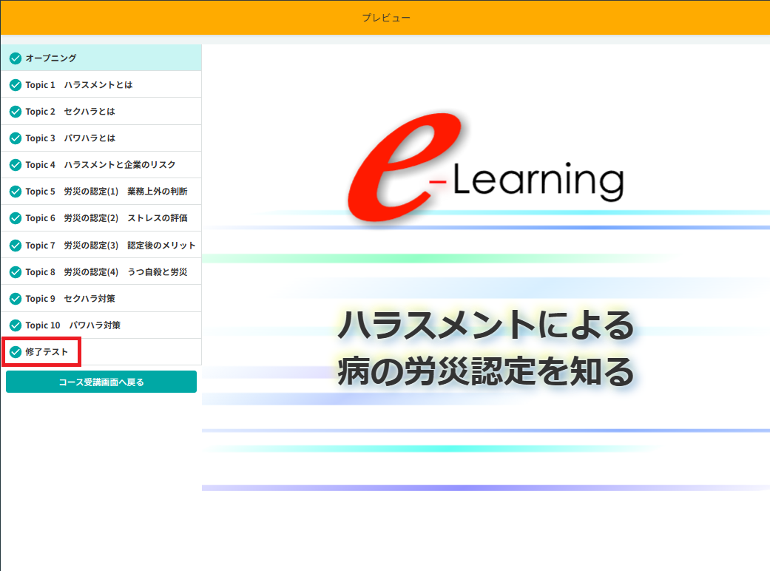The height and width of the screenshot is (571, 770).
Task: Click the checkmark icon for Topic 9
Action: (x=16, y=299)
